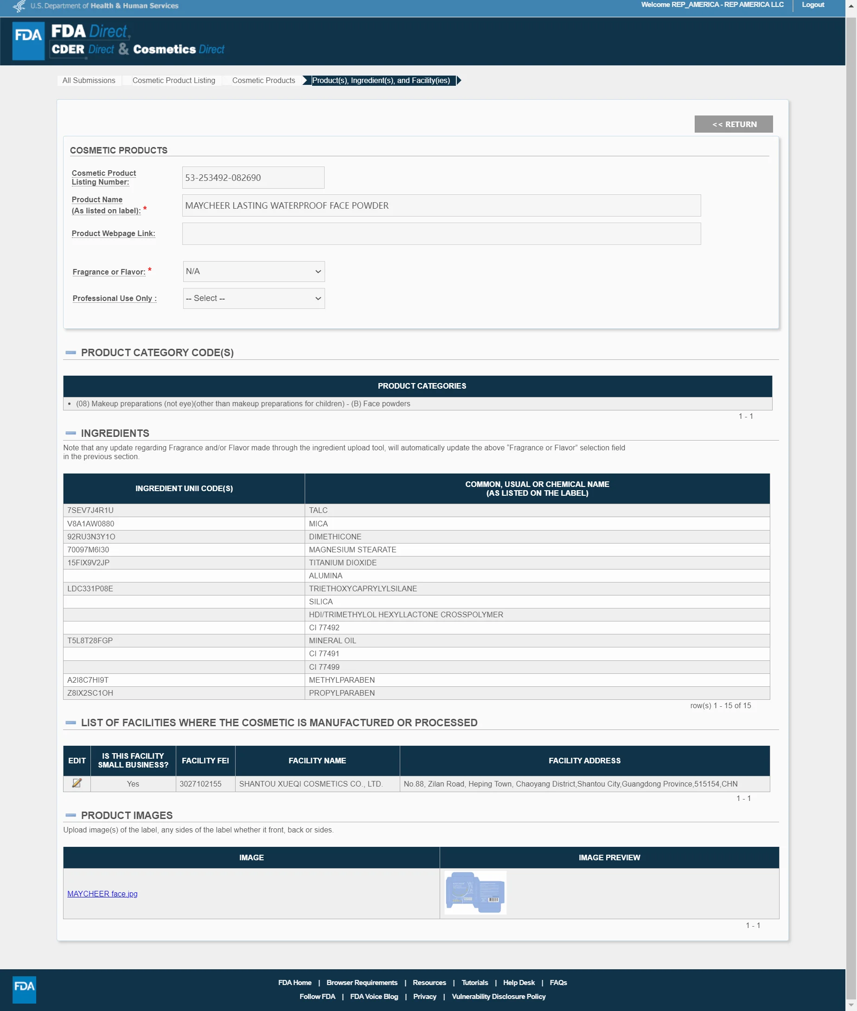Open the Professional Use Only dropdown
The height and width of the screenshot is (1011, 857).
click(x=254, y=298)
